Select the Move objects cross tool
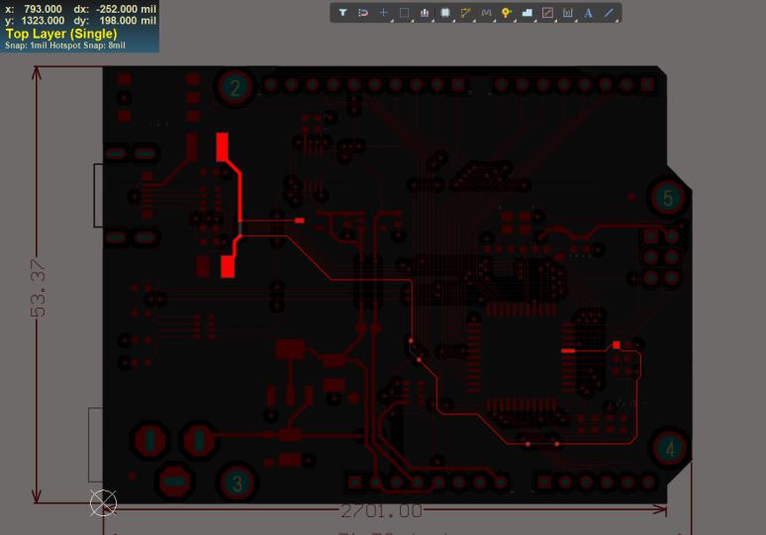This screenshot has height=535, width=766. click(384, 13)
